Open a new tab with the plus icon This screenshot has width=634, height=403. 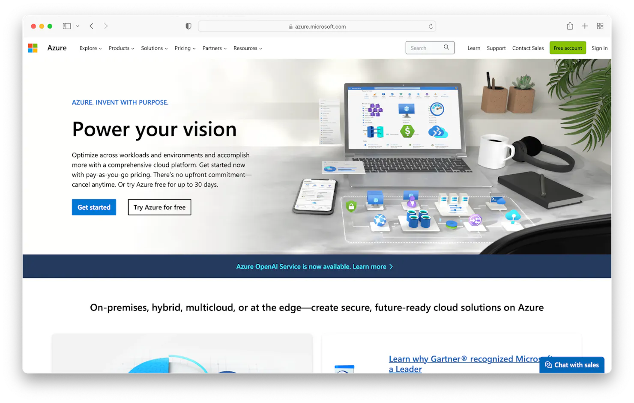(585, 26)
